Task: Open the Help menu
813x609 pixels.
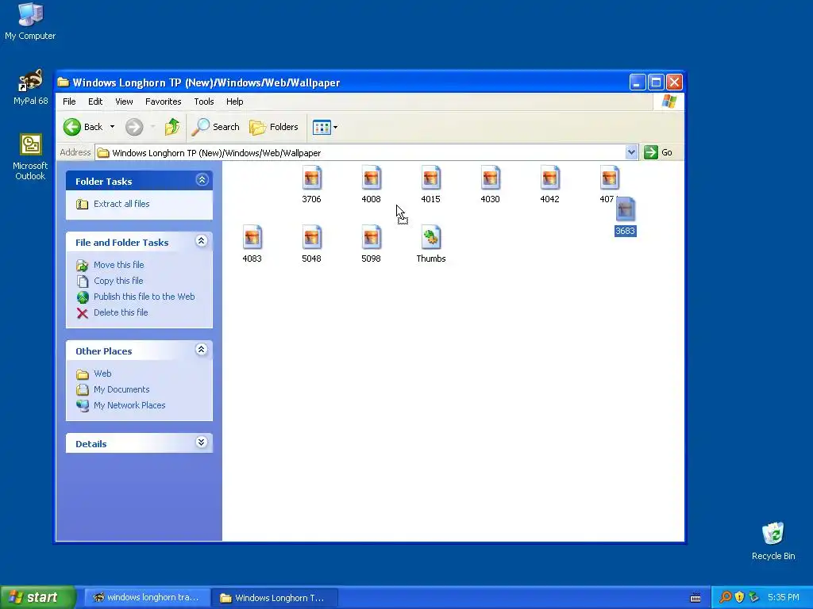Action: [x=234, y=101]
